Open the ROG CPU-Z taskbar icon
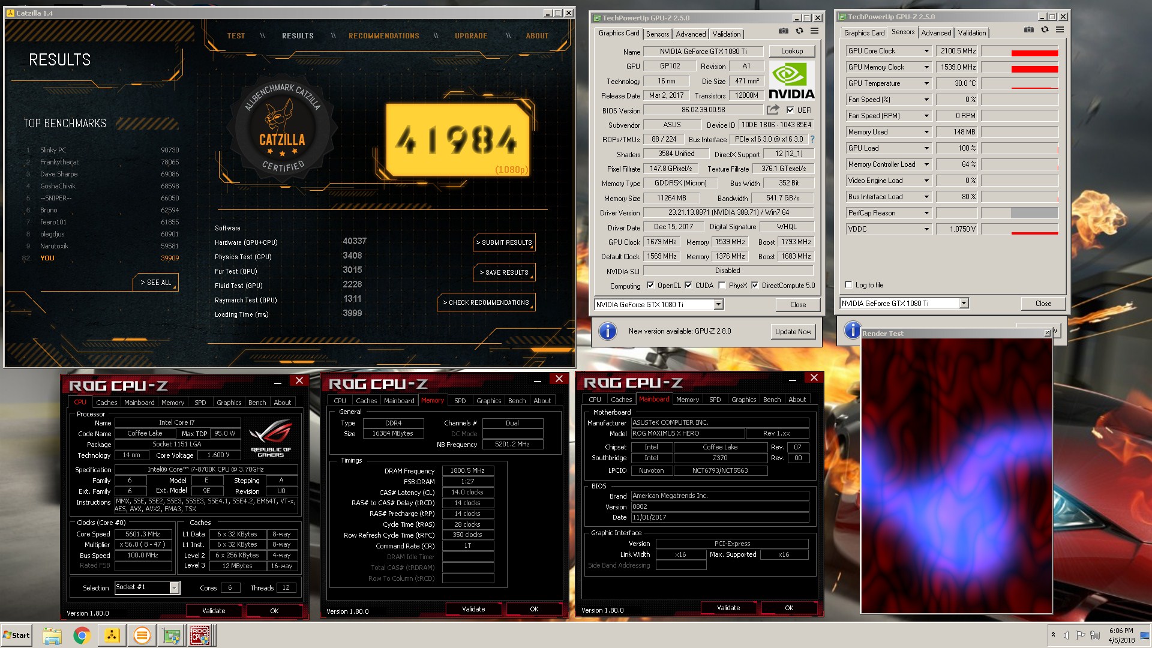Image resolution: width=1152 pixels, height=648 pixels. (x=200, y=635)
